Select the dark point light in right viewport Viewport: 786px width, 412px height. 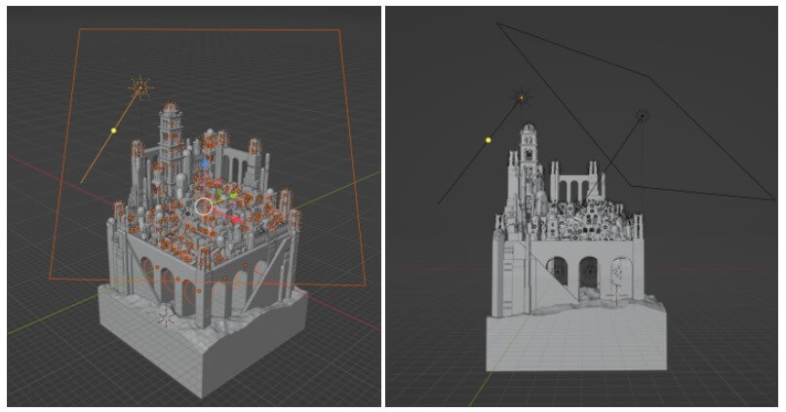tap(642, 116)
